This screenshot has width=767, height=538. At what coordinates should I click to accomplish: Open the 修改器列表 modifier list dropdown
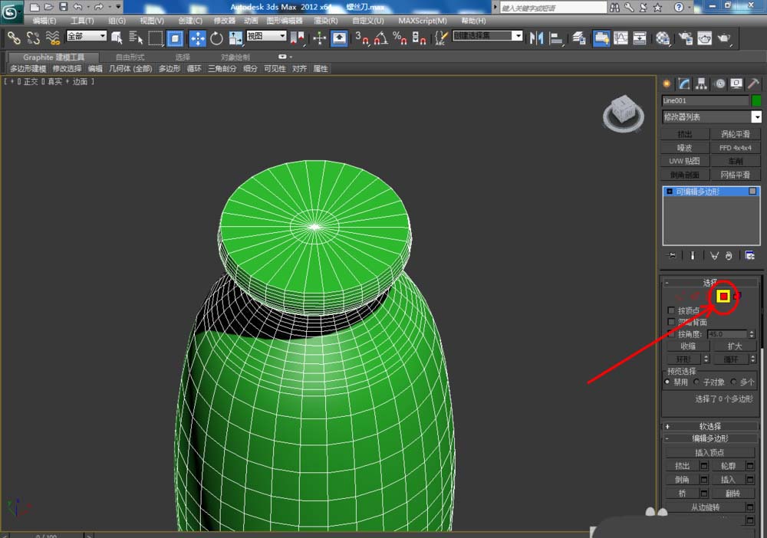tap(712, 116)
